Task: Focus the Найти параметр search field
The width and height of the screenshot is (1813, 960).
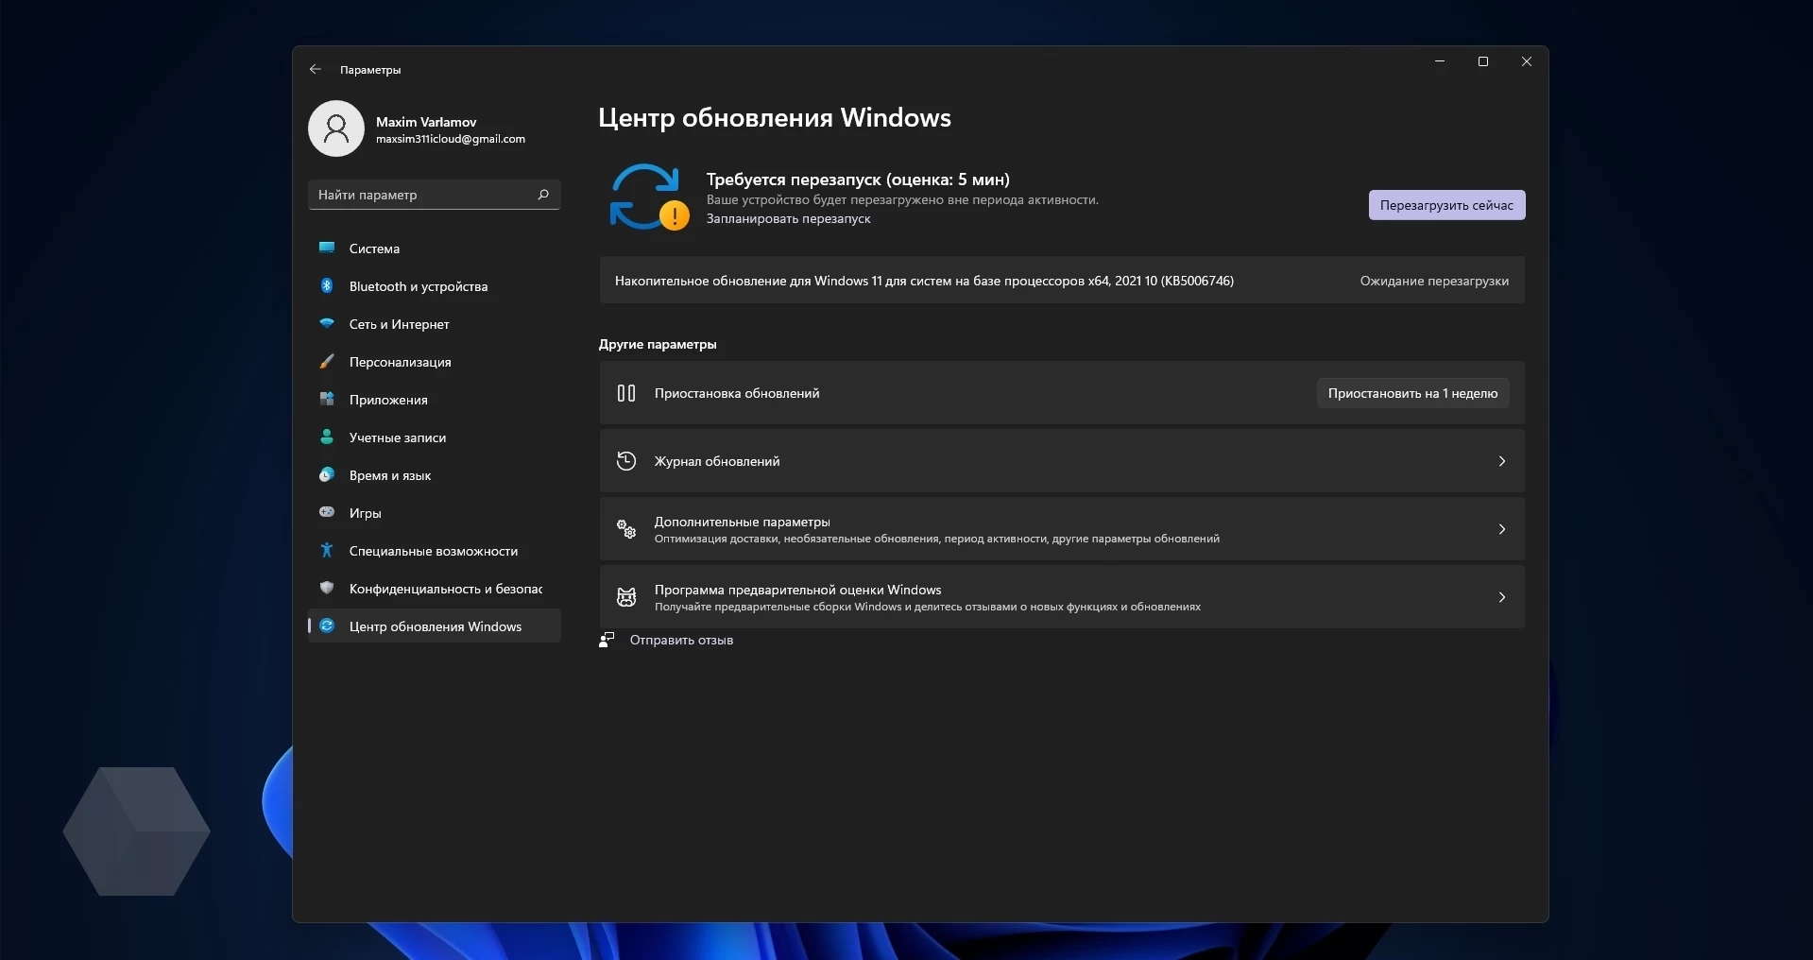Action: pos(435,195)
